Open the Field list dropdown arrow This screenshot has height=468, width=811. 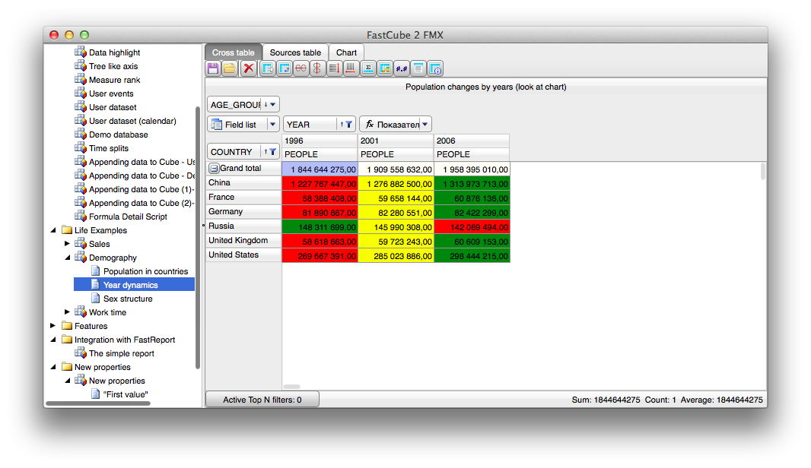tap(273, 125)
